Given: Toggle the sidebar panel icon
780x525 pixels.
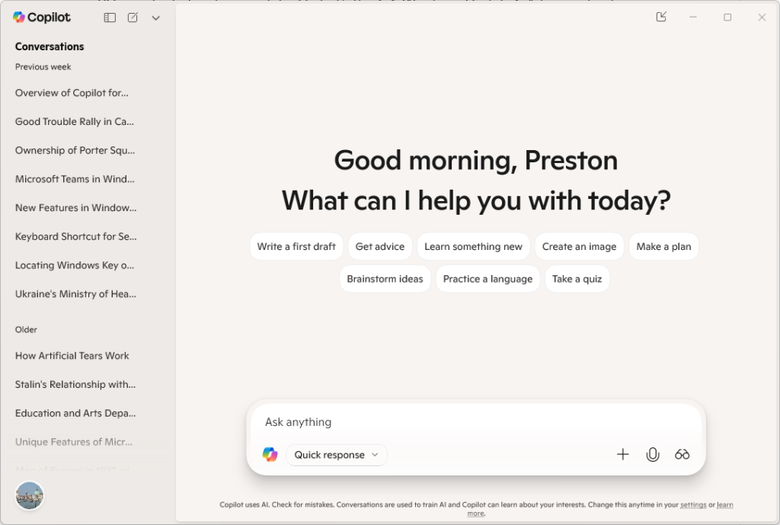Looking at the screenshot, I should point(110,18).
